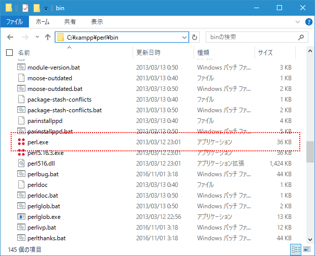Screen dimensions: 315x256
Task: Click the perldoc blank file icon
Action: (x=21, y=184)
